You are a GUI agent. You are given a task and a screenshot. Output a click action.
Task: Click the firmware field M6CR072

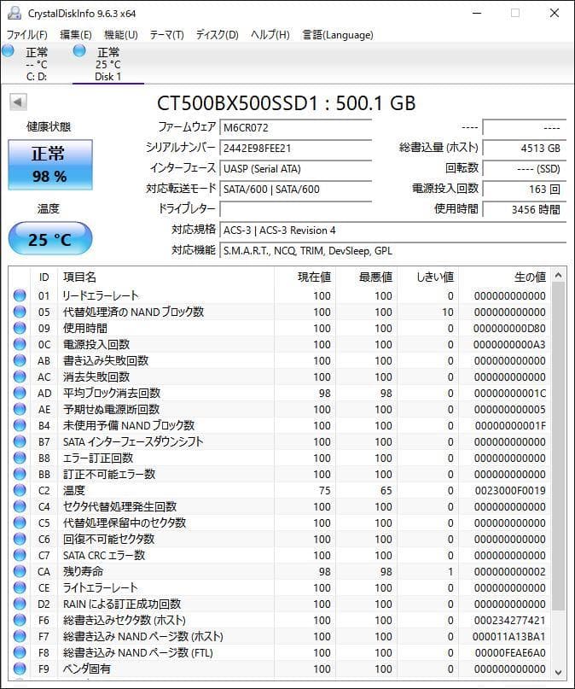click(296, 128)
